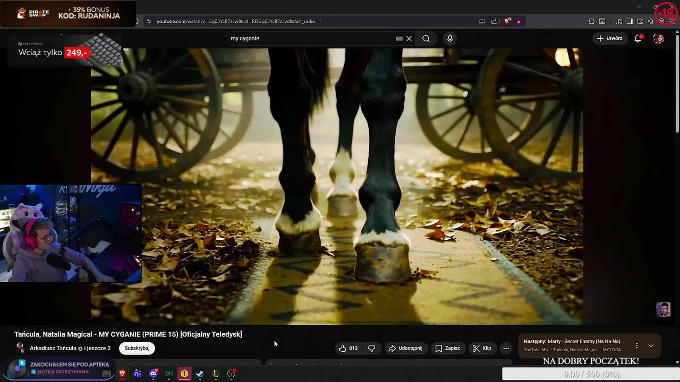
Task: Open 'i jeszcze 2' collaborators list
Action: 97,348
